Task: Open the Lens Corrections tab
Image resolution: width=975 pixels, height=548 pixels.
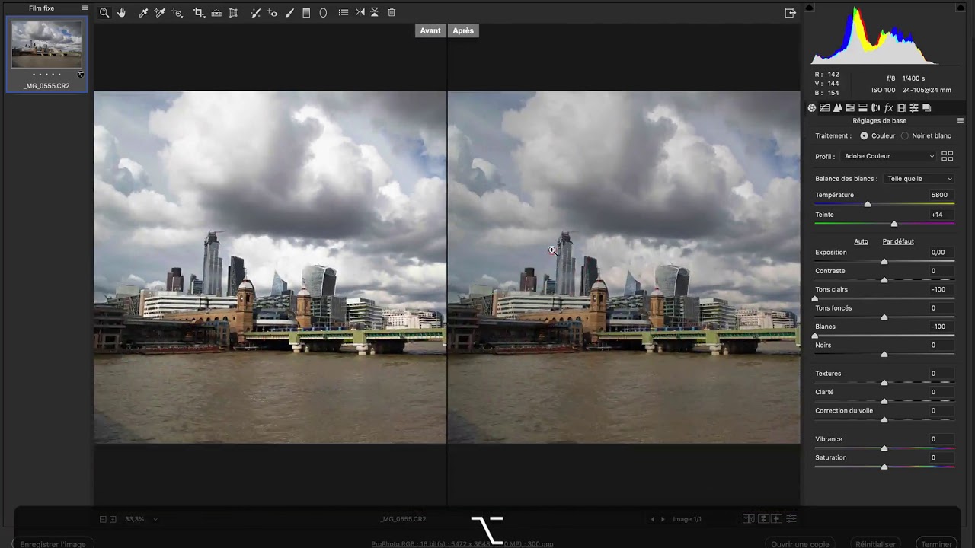Action: click(876, 108)
